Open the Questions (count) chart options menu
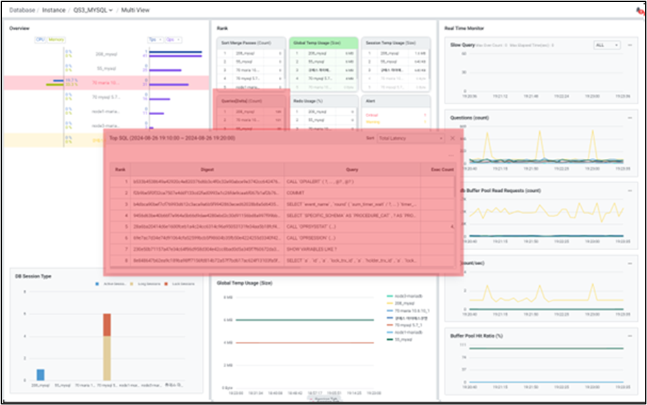The height and width of the screenshot is (405, 647). click(629, 117)
